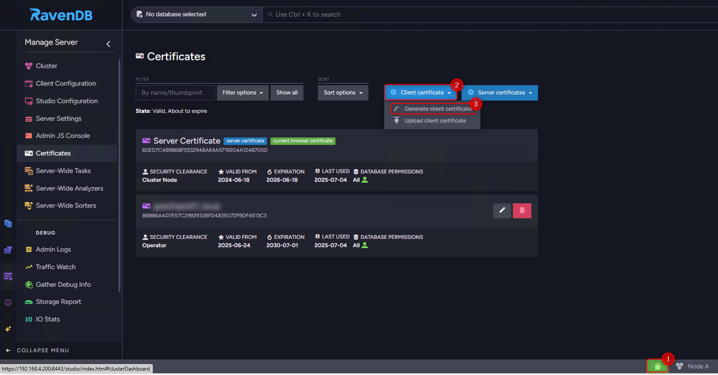The image size is (718, 375).
Task: Click the about info icon in left strip
Action: point(8,303)
